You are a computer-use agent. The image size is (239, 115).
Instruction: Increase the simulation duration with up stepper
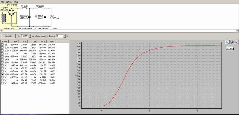(30, 35)
